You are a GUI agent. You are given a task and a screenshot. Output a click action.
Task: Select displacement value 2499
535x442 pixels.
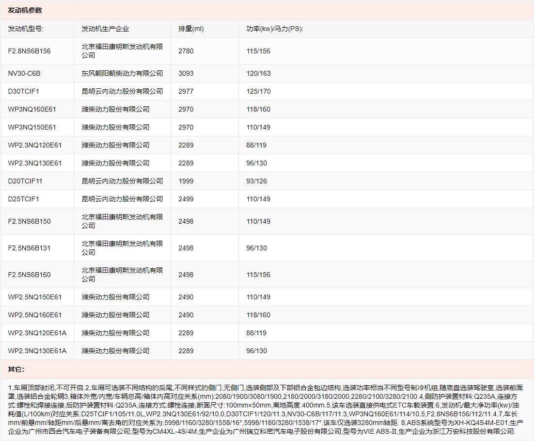coord(186,199)
